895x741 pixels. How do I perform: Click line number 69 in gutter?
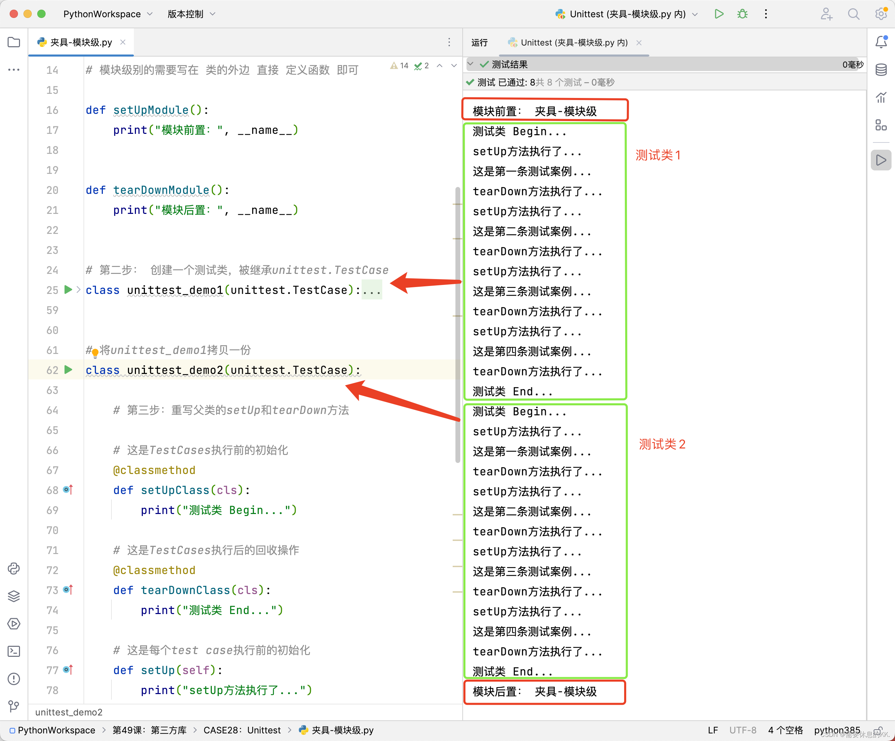pyautogui.click(x=52, y=510)
